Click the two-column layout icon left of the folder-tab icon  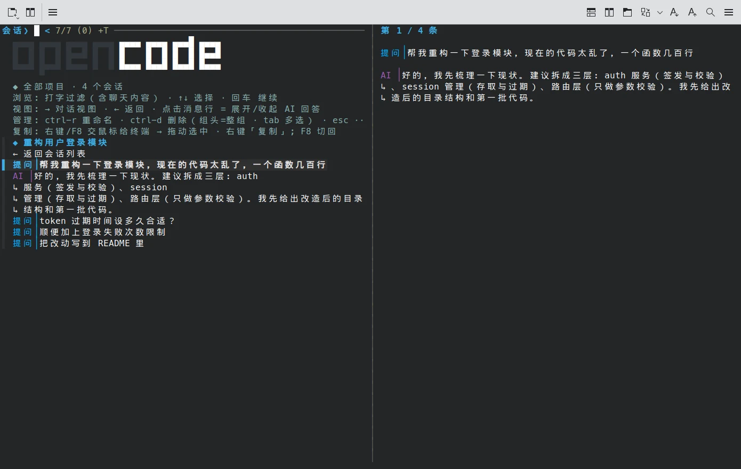tap(609, 12)
